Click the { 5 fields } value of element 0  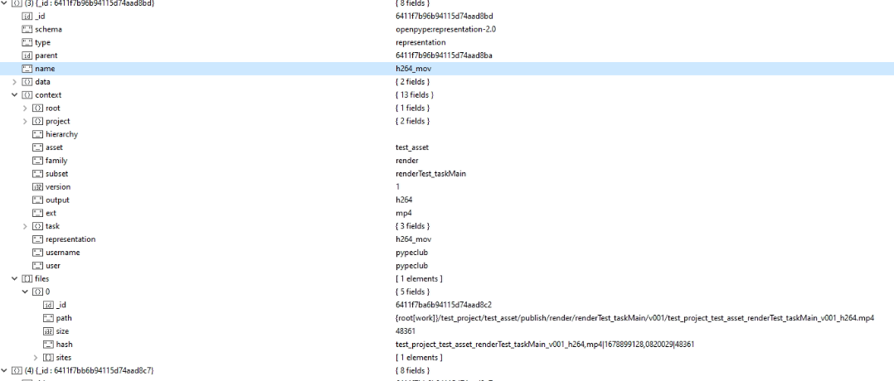tap(412, 292)
